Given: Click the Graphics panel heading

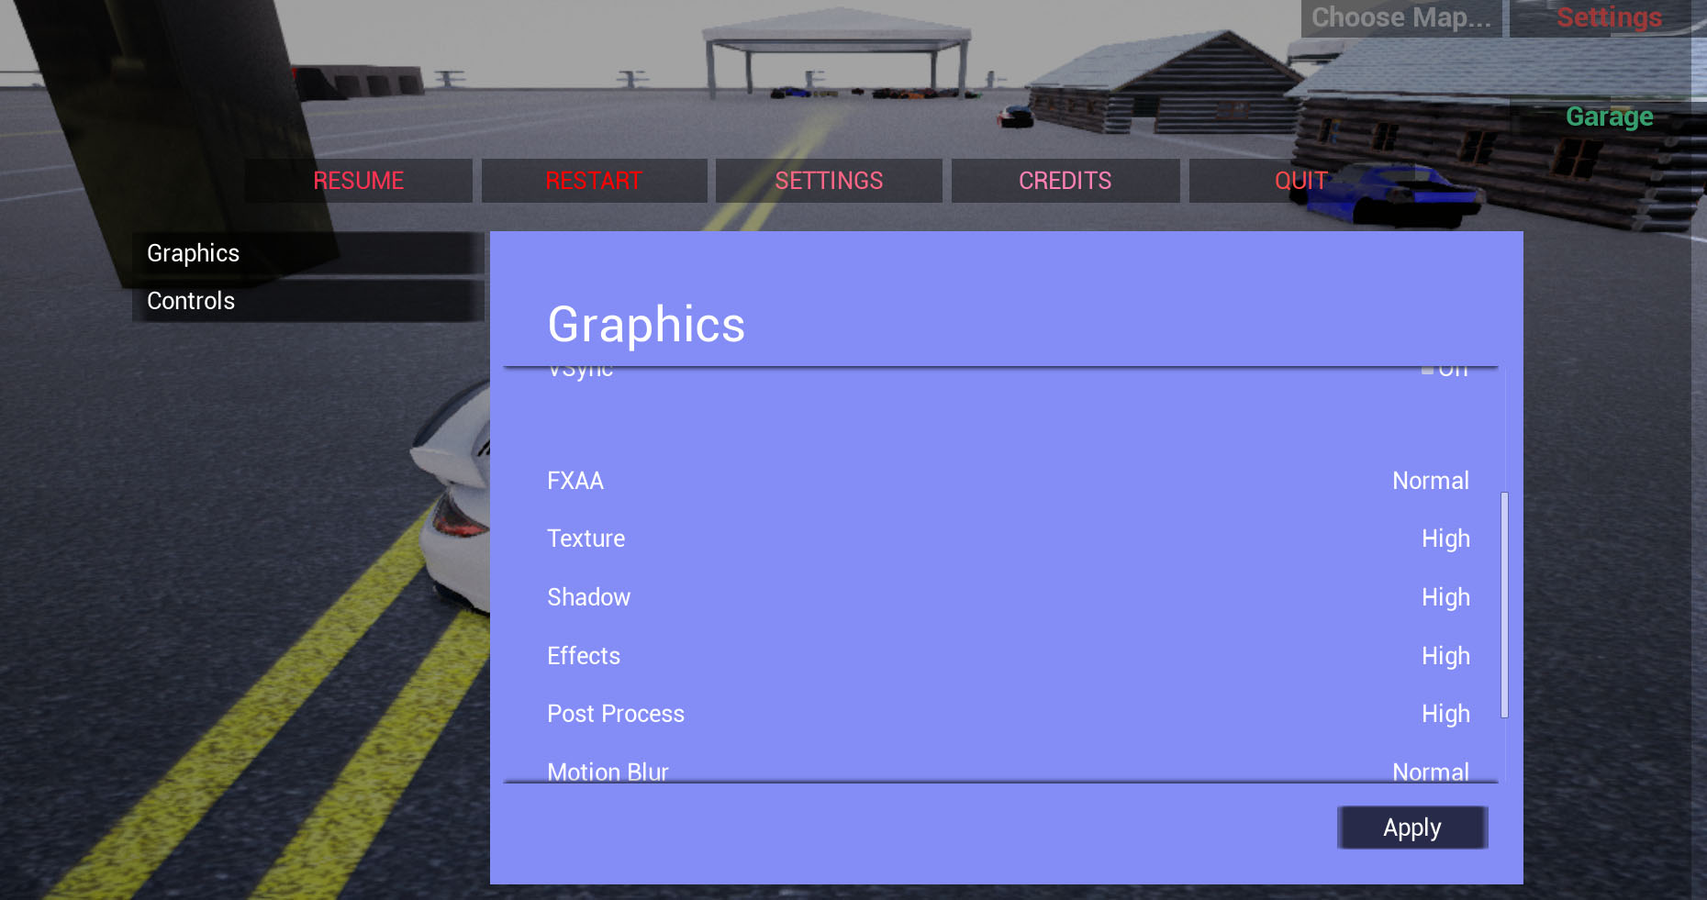Looking at the screenshot, I should click(645, 325).
